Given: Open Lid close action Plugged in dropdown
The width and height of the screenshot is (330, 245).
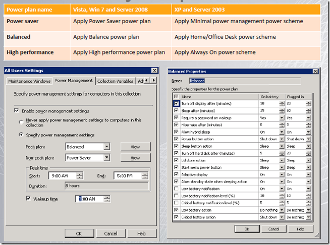Looking at the screenshot, I should [x=308, y=160].
